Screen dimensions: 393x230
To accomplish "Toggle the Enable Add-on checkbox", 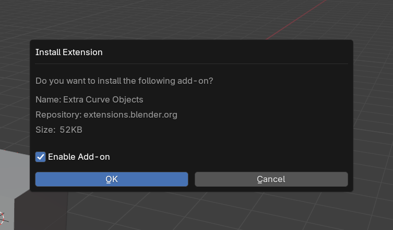I will pos(41,157).
